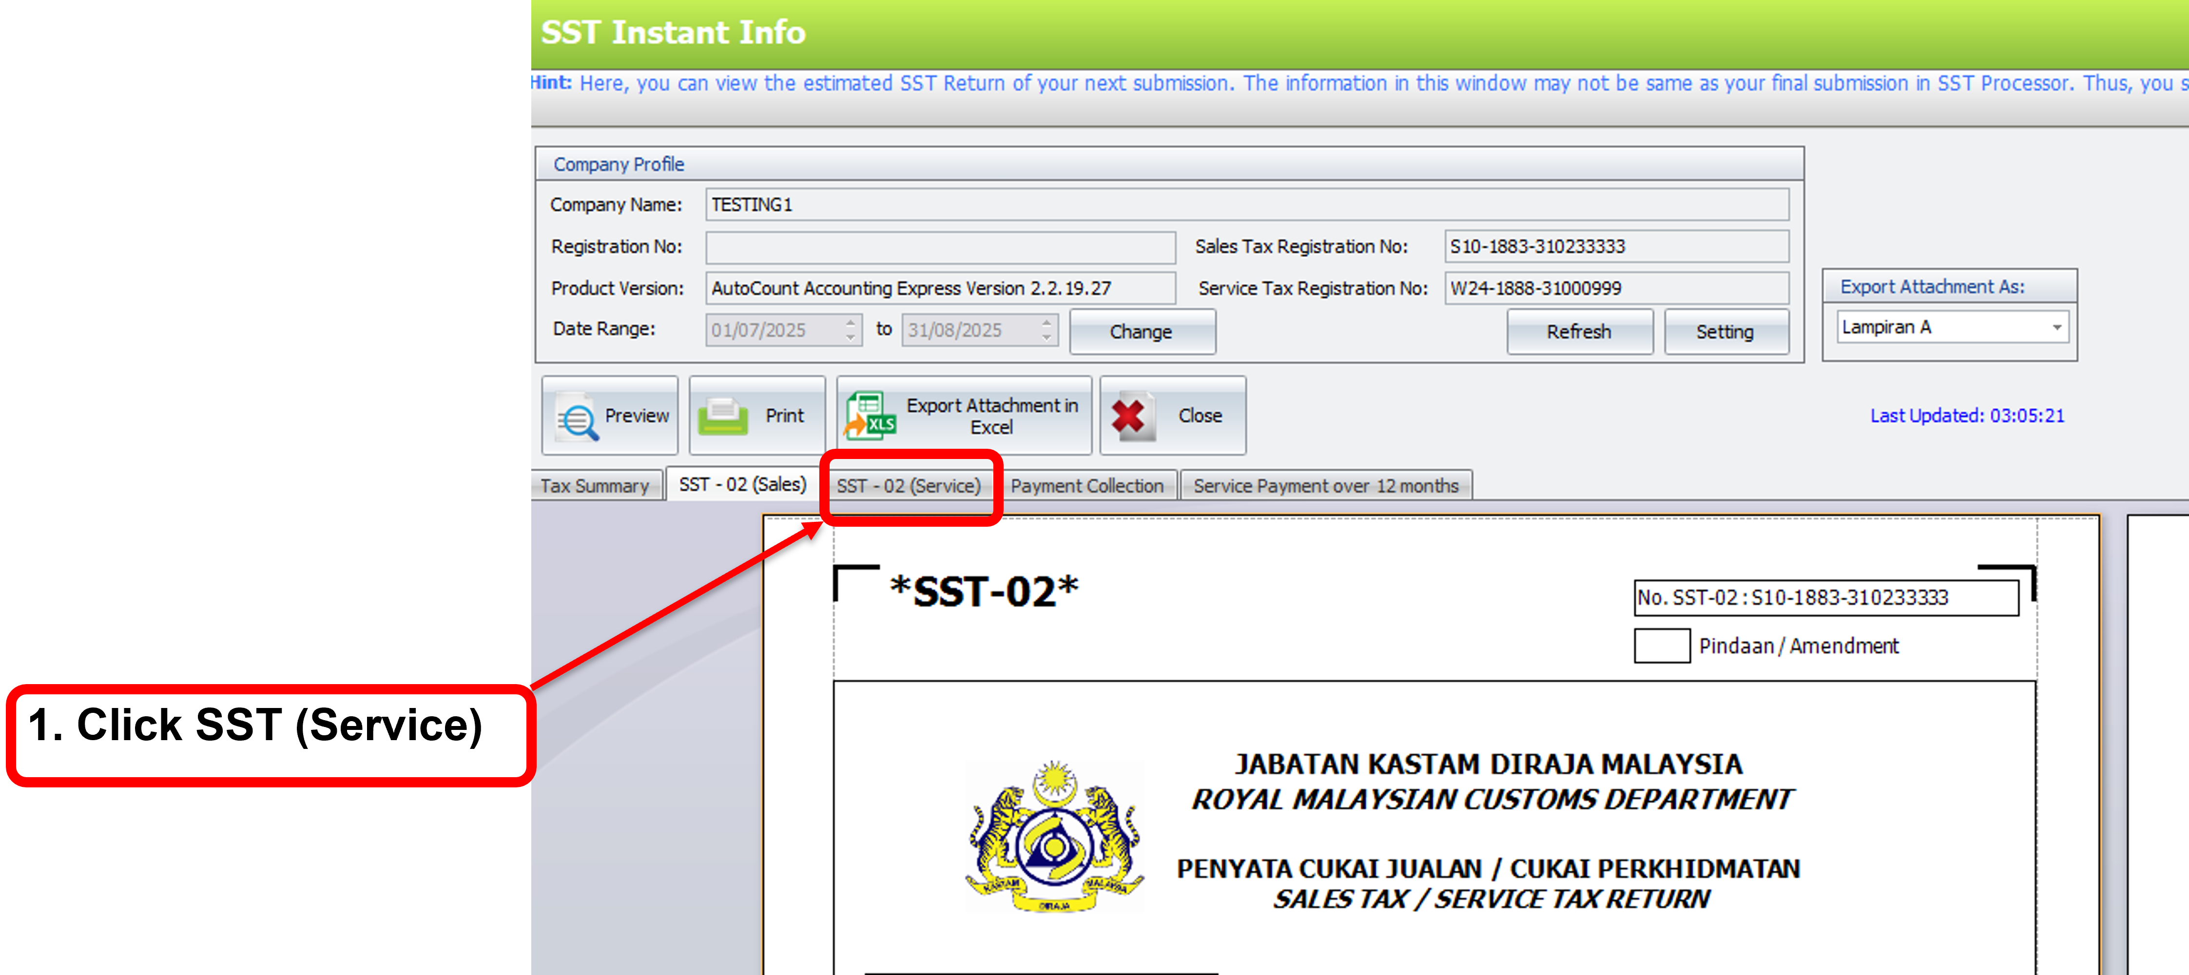The image size is (2189, 975).
Task: Switch to the Tax Summary tab
Action: (595, 486)
